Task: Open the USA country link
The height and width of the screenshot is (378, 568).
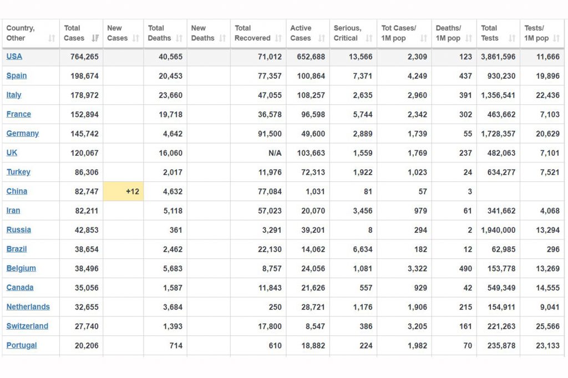Action: pyautogui.click(x=14, y=57)
